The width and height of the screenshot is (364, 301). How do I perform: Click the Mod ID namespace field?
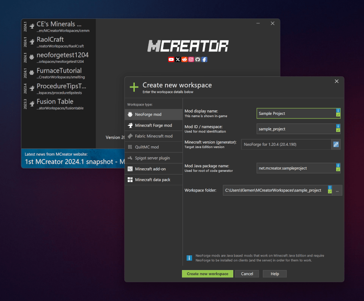click(x=298, y=129)
